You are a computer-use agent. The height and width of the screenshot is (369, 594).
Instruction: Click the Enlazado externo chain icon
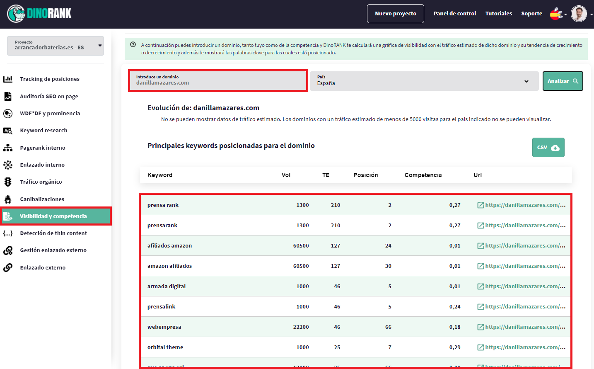click(8, 267)
